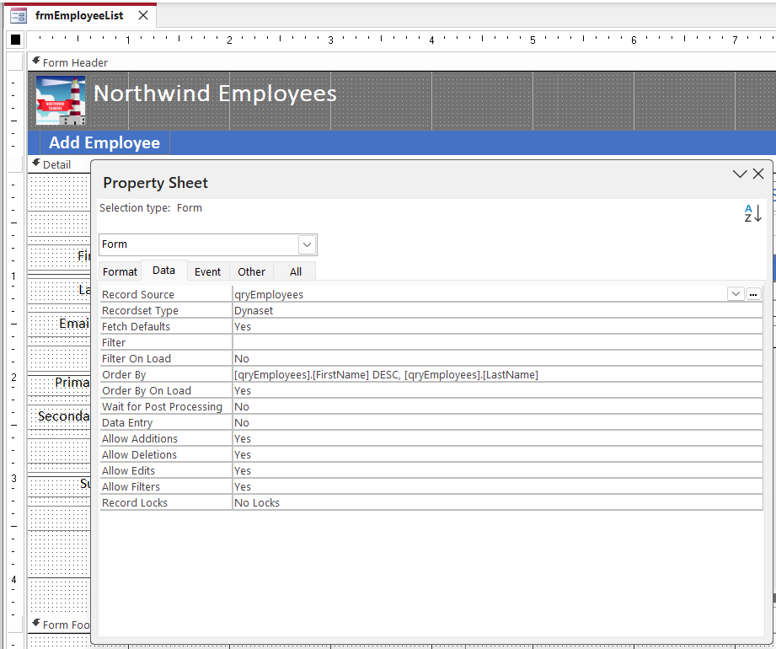This screenshot has height=649, width=776.
Task: Select the Record Source property label
Action: click(138, 294)
